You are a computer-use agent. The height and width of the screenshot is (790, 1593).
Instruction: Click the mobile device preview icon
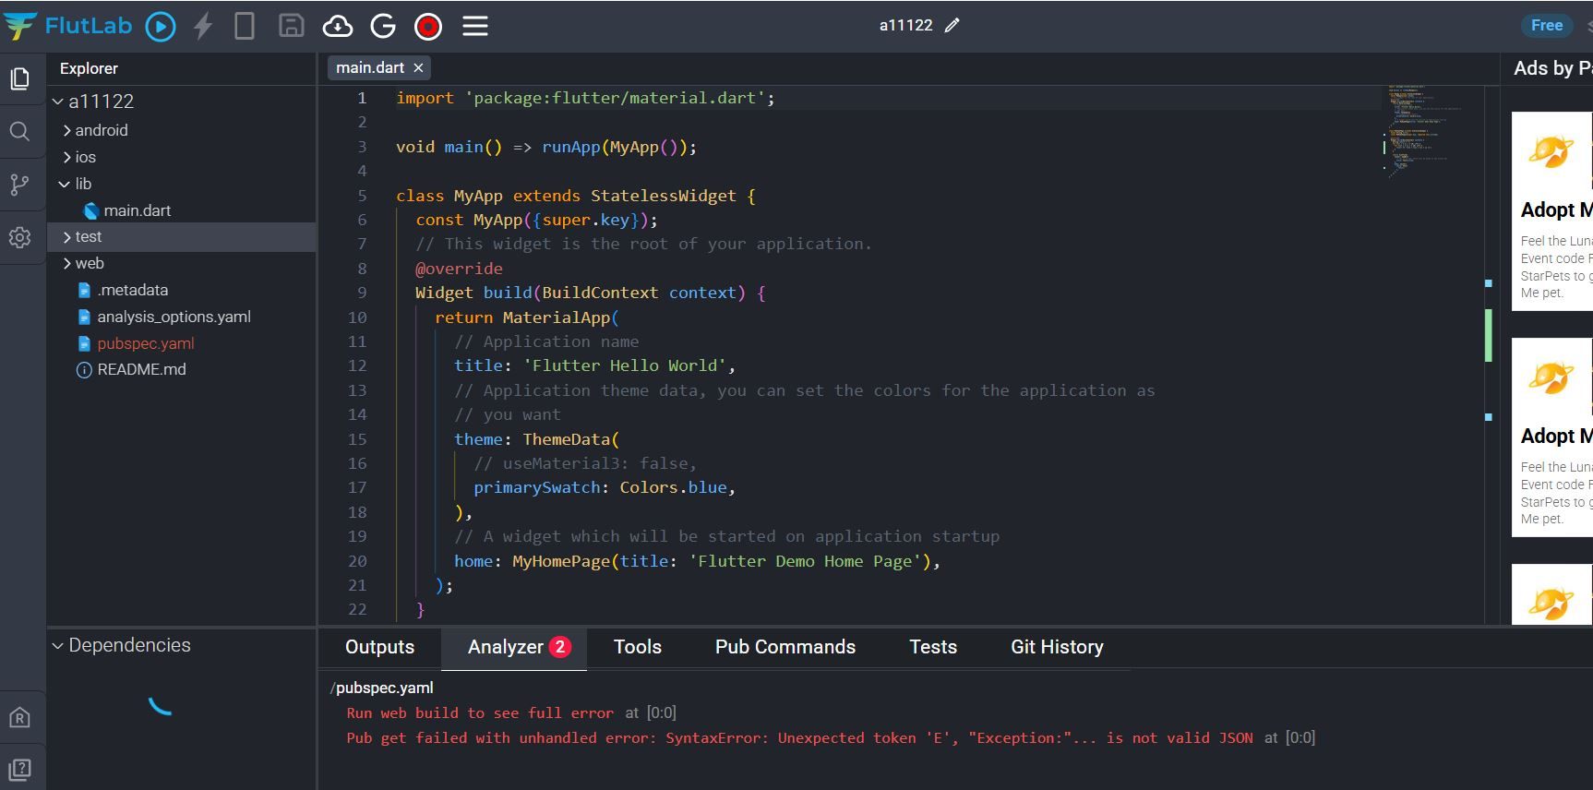(245, 27)
